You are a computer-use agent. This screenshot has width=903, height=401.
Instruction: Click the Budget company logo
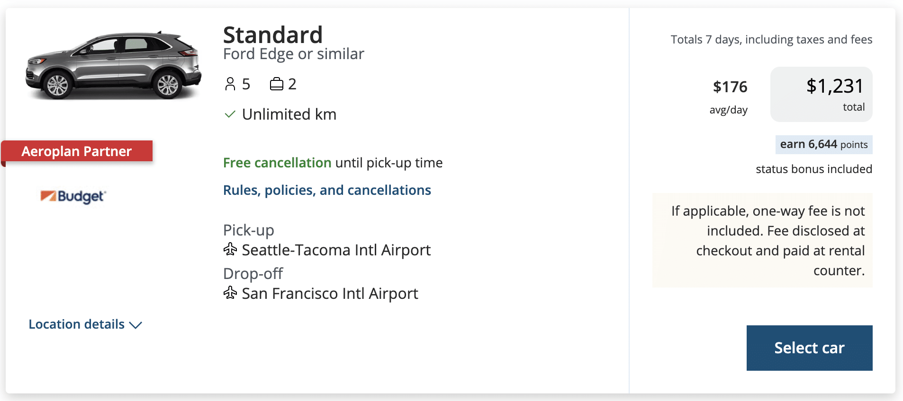click(x=73, y=196)
